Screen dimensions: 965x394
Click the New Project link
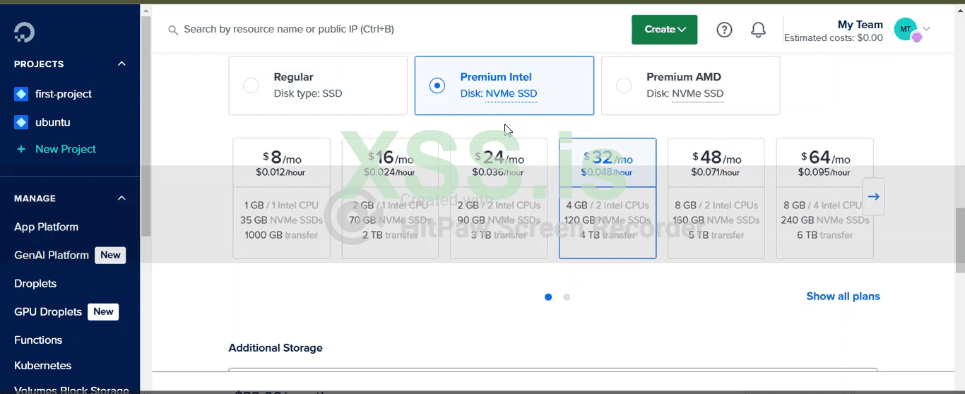[66, 149]
